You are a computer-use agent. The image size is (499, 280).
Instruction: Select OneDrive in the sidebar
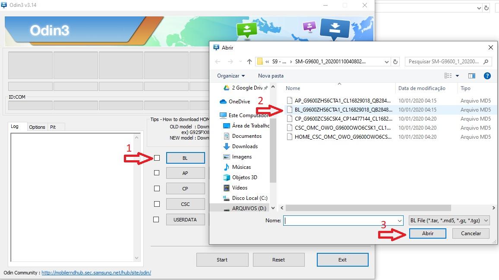(x=235, y=102)
